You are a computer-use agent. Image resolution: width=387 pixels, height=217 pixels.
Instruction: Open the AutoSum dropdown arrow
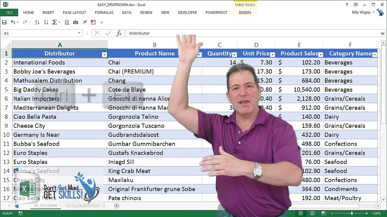[59, 23]
